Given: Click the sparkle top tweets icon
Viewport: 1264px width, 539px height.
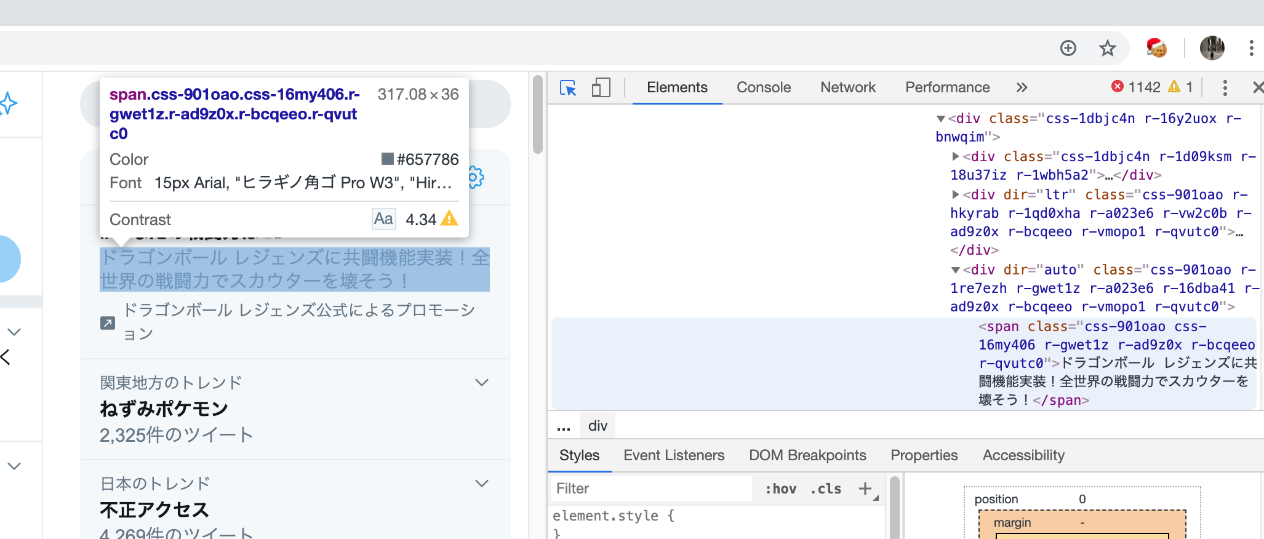Looking at the screenshot, I should coord(7,103).
